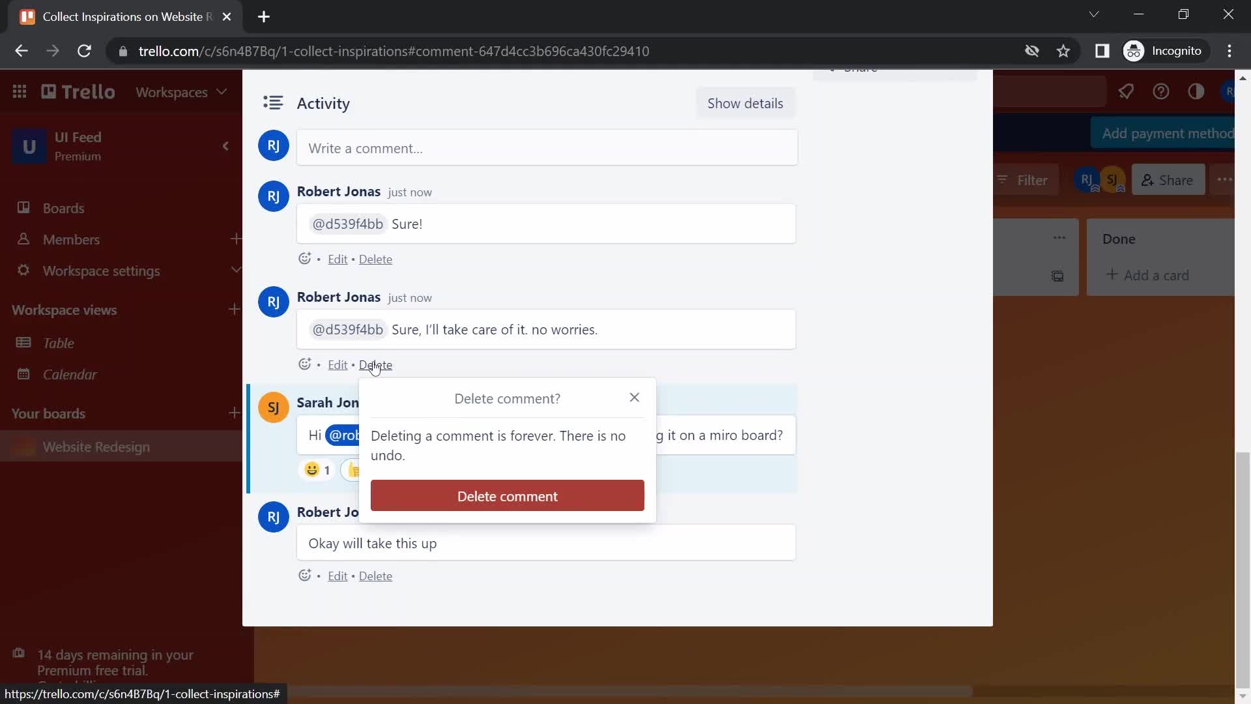Click Delete comment confirmation button

pos(507,496)
